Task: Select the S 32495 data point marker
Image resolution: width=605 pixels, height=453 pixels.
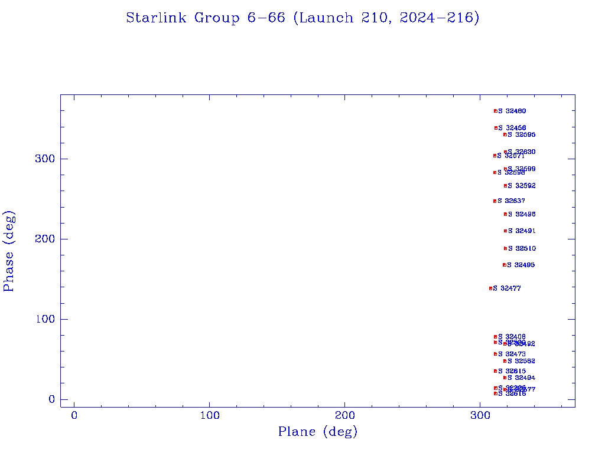Action: point(505,265)
